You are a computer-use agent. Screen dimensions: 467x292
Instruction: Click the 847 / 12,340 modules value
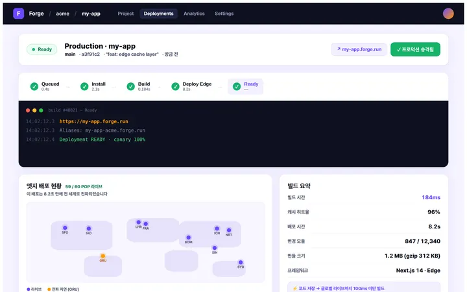point(422,241)
